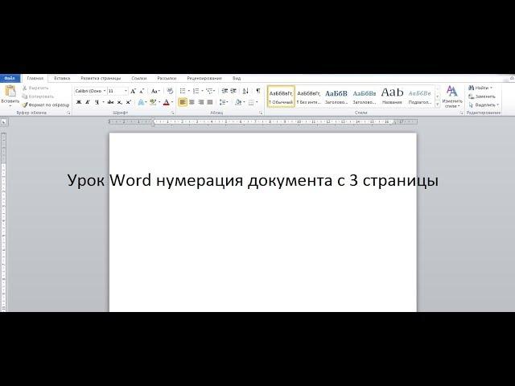Justify the paragraph text
The width and height of the screenshot is (515, 386).
[x=209, y=102]
